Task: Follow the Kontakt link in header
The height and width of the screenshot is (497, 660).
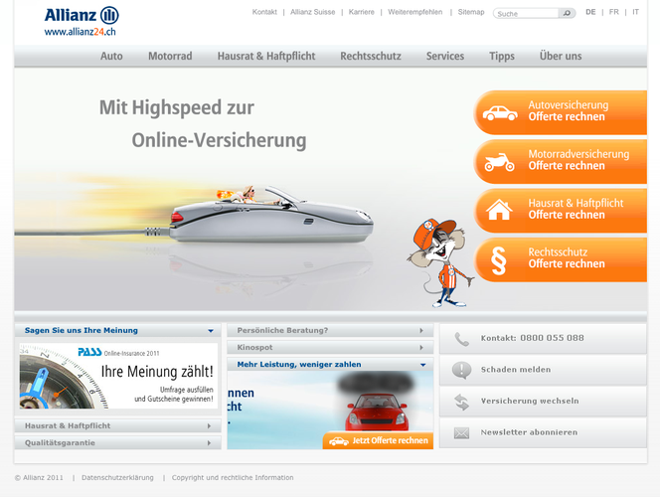Action: (264, 12)
